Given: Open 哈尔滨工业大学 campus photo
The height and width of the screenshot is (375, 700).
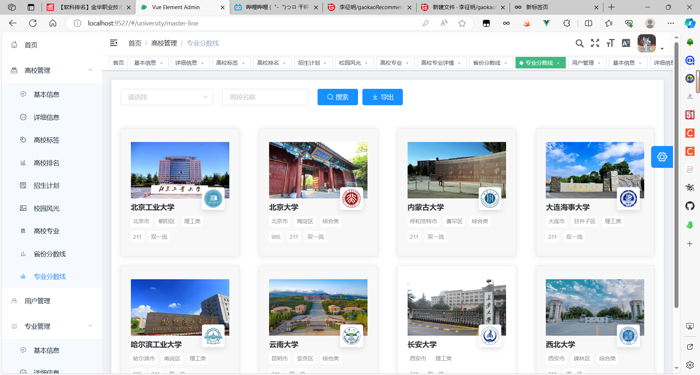Looking at the screenshot, I should pyautogui.click(x=180, y=307).
